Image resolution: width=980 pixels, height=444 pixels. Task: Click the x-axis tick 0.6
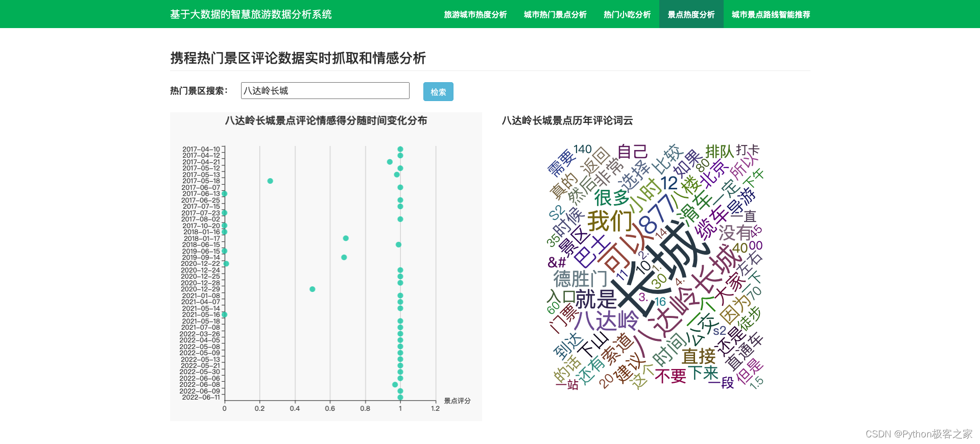330,408
